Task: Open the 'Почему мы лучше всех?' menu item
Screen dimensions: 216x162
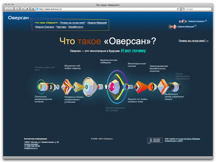Action: click(73, 23)
